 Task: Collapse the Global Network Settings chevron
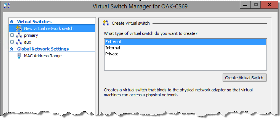point(12,49)
